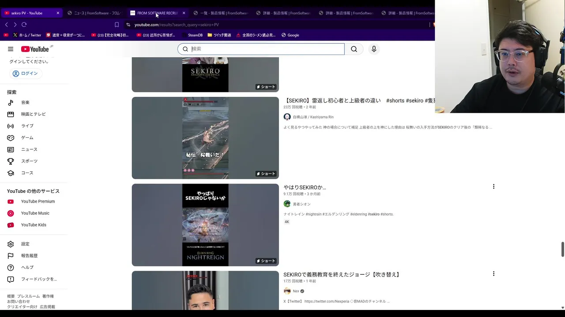Open the SteamDB bookmark

192,35
